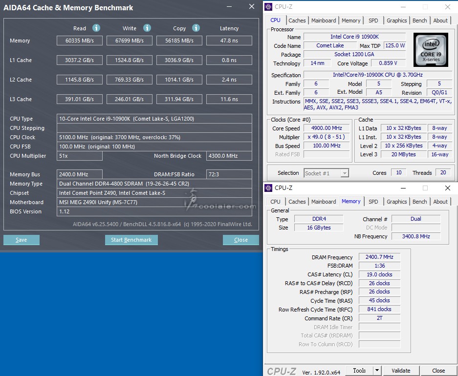Click Memory Copy value 56185 MB/s
Viewport: 458px width, 376px height.
point(179,41)
